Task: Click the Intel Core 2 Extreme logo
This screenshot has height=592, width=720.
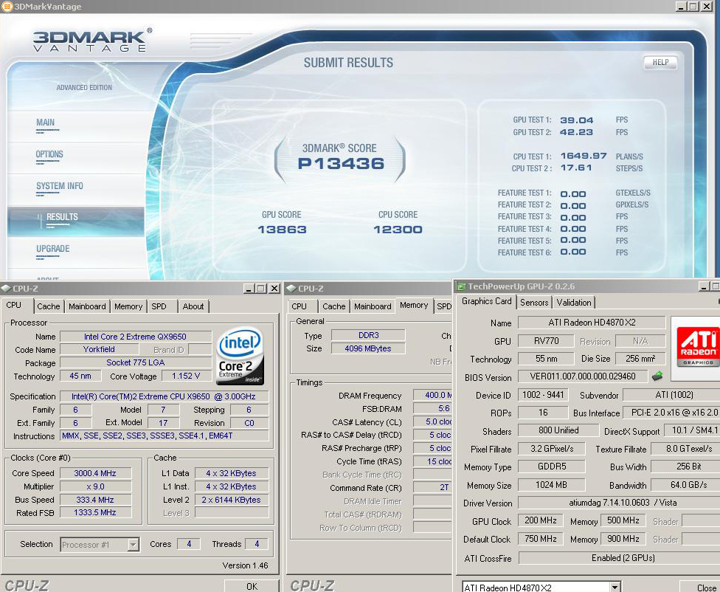Action: tap(240, 357)
